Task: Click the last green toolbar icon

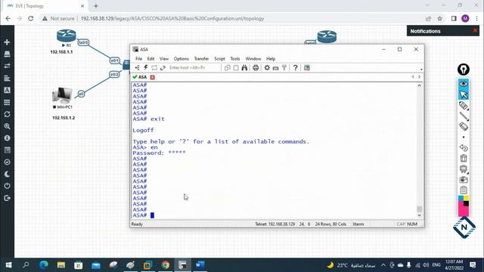Action: point(307,67)
